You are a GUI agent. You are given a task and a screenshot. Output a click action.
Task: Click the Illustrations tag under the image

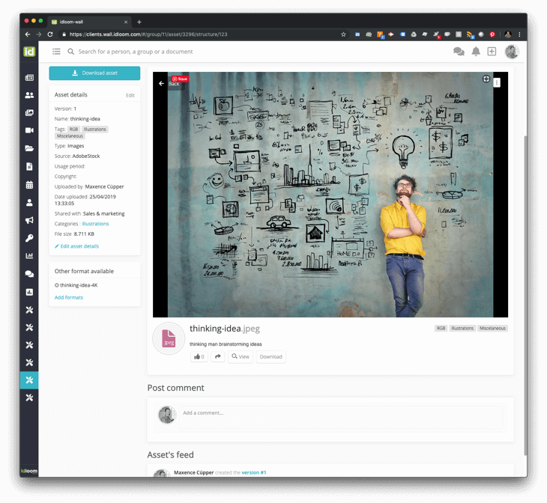click(462, 328)
